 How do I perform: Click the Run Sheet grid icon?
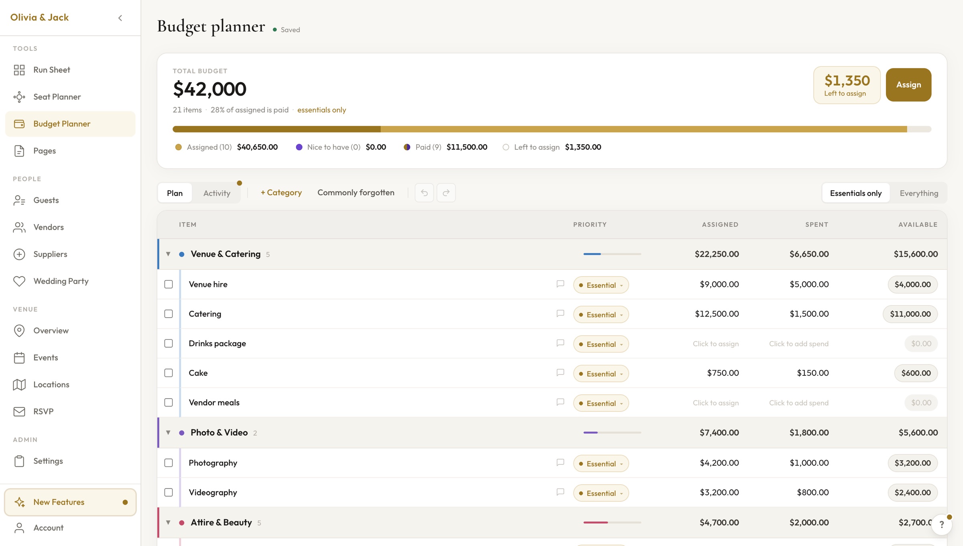[x=19, y=70]
